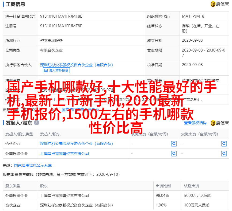Click 深圳红杉安泰 name in 股东出资 table
The height and width of the screenshot is (211, 232).
[x=77, y=205]
